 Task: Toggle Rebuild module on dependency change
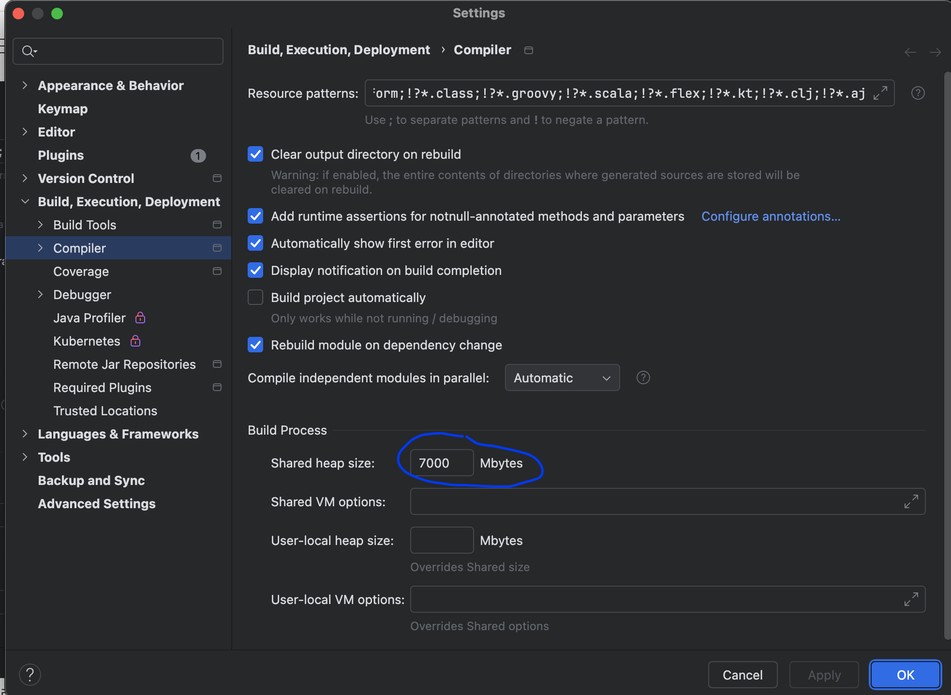pyautogui.click(x=255, y=345)
